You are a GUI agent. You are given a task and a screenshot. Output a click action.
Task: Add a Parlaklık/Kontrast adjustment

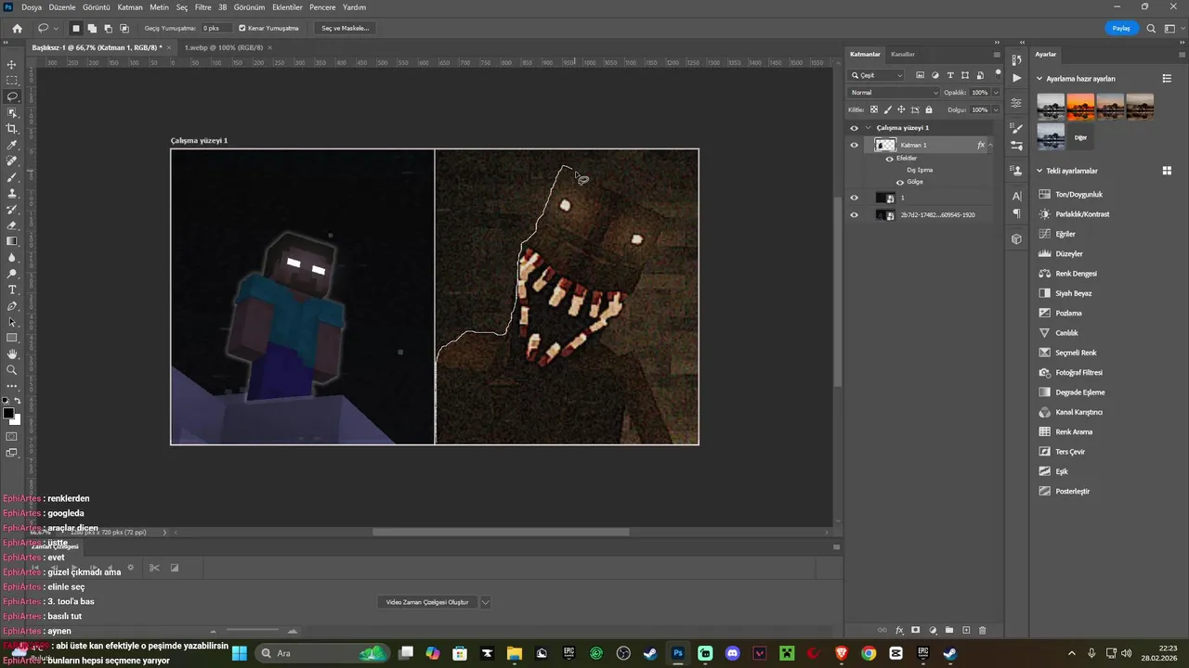pyautogui.click(x=1083, y=214)
